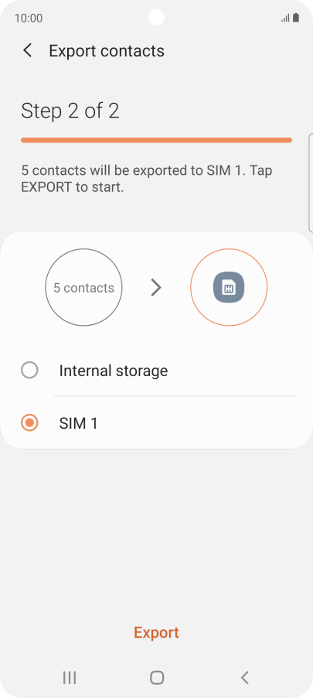Tap the export instructions text
This screenshot has height=698, width=313.
tap(147, 179)
